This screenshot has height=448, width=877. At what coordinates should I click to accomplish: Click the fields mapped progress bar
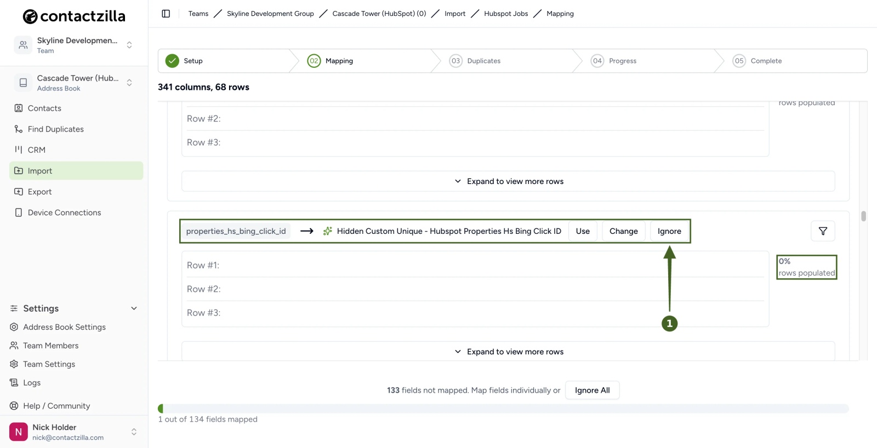(x=503, y=409)
